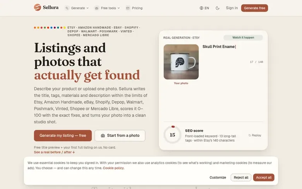
Task: Click the Replay button
Action: 255,135
